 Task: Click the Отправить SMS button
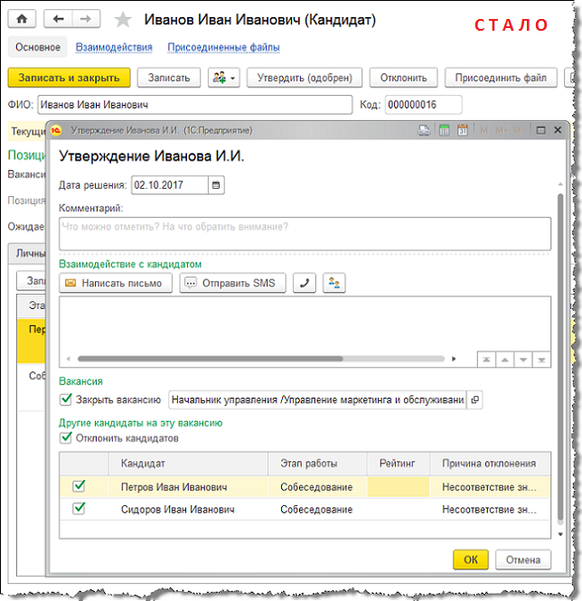click(x=233, y=283)
